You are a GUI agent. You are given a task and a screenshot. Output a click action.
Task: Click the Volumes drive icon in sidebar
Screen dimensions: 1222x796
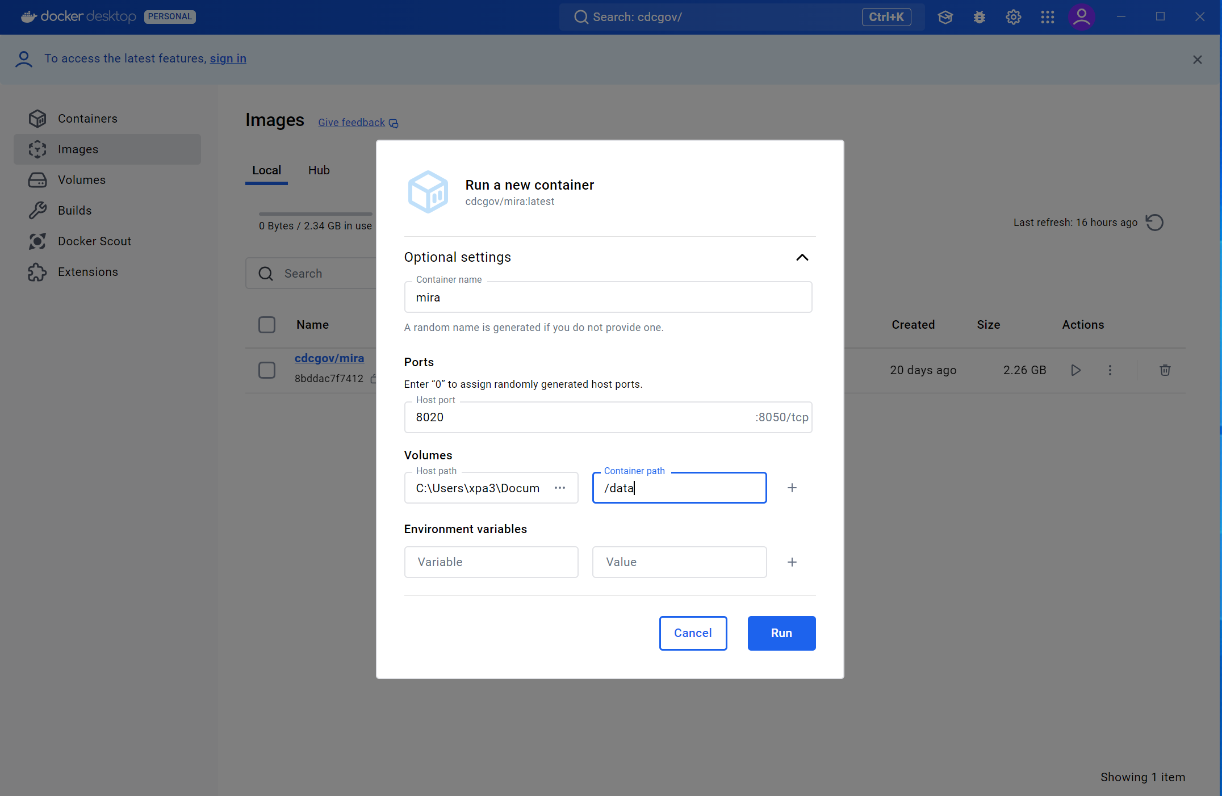[37, 180]
